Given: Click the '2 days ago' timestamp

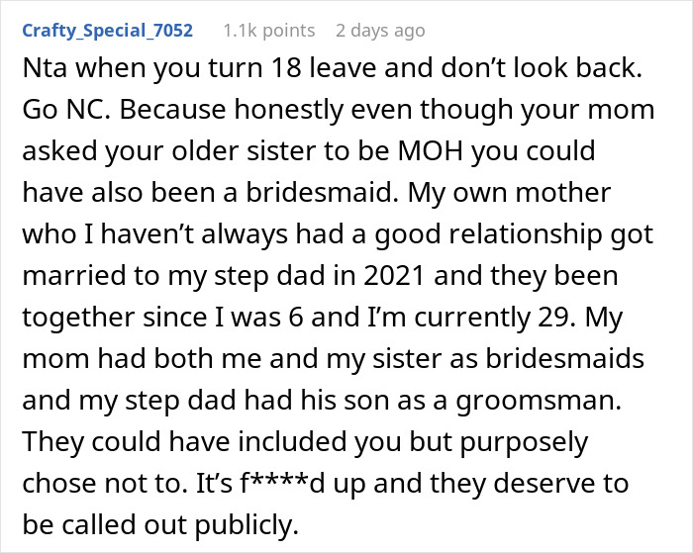Looking at the screenshot, I should coord(382,30).
